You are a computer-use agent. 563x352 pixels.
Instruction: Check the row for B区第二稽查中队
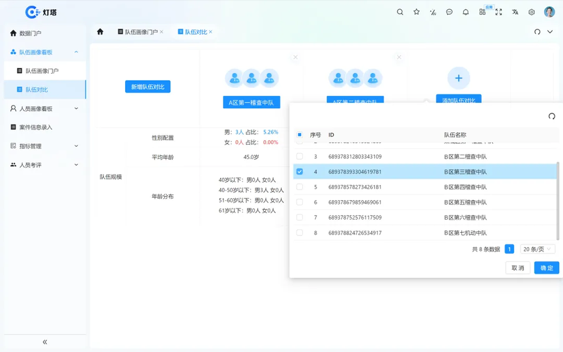[300, 156]
